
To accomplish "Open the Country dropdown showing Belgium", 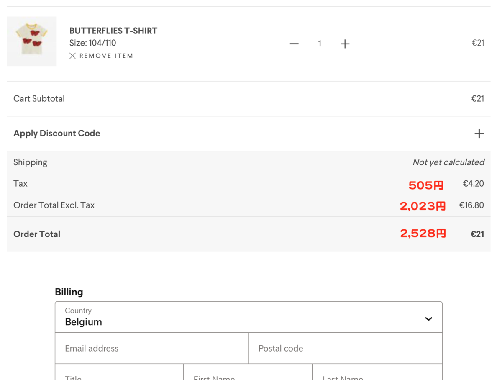I will 248,317.
